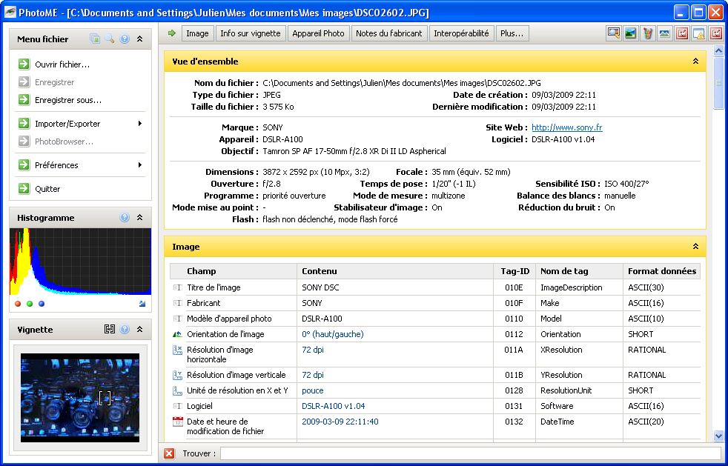Viewport: 728px width, 466px height.
Task: Click the vertical scrollbar up arrow
Action: (x=718, y=50)
